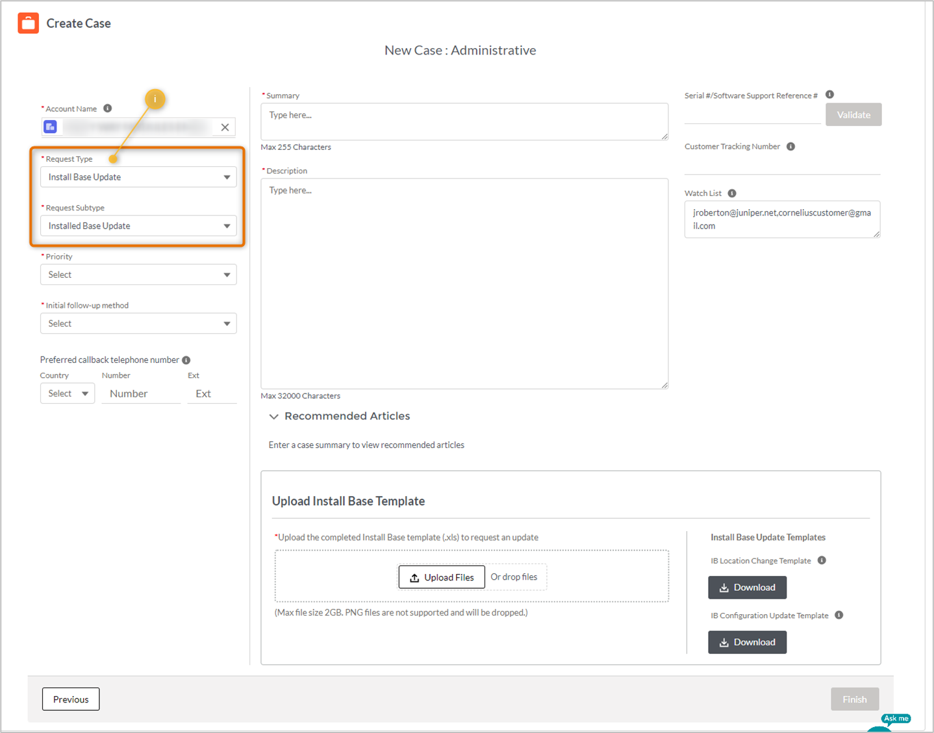Viewport: 934px width, 733px height.
Task: Open the Priority dropdown
Action: [227, 274]
